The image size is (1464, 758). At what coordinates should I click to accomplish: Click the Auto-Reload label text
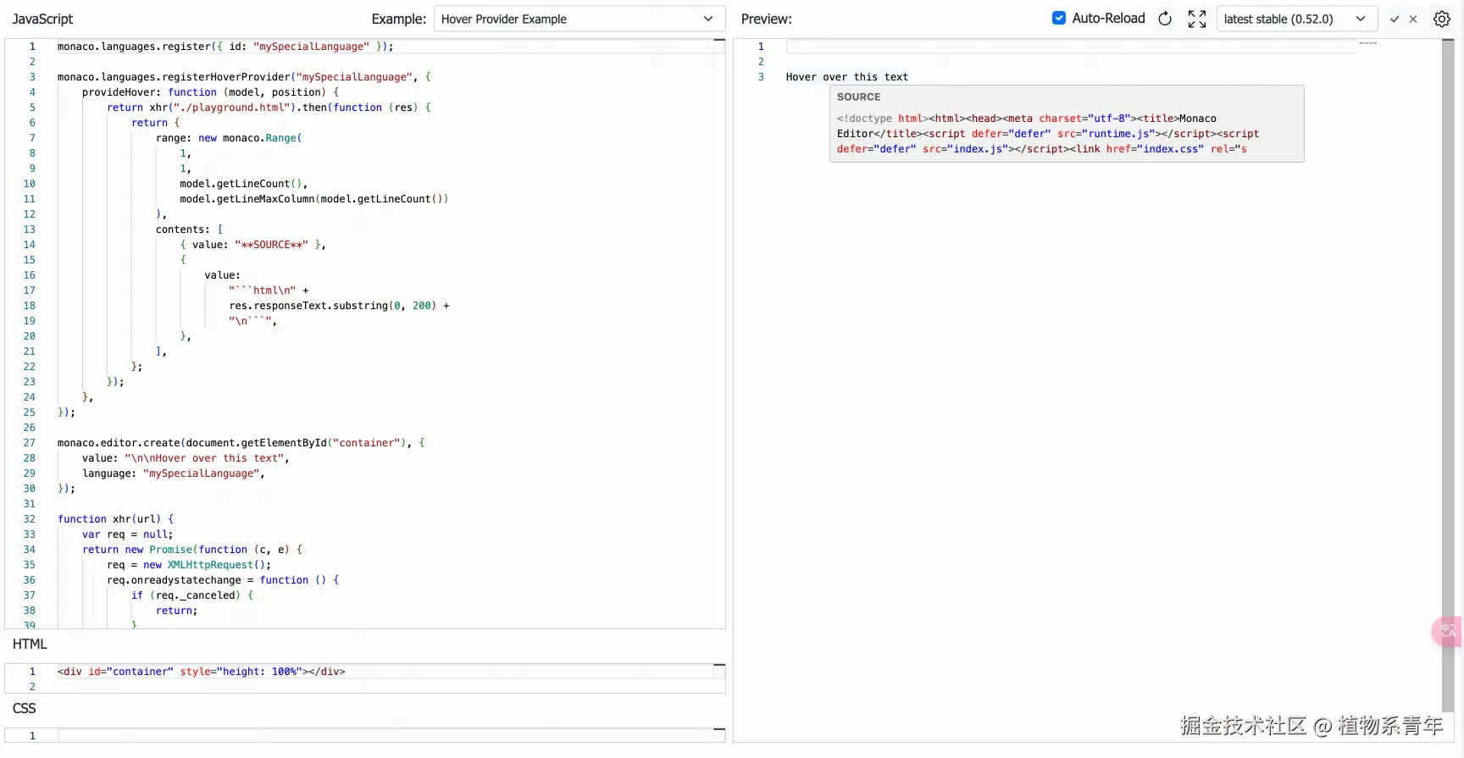coord(1108,18)
